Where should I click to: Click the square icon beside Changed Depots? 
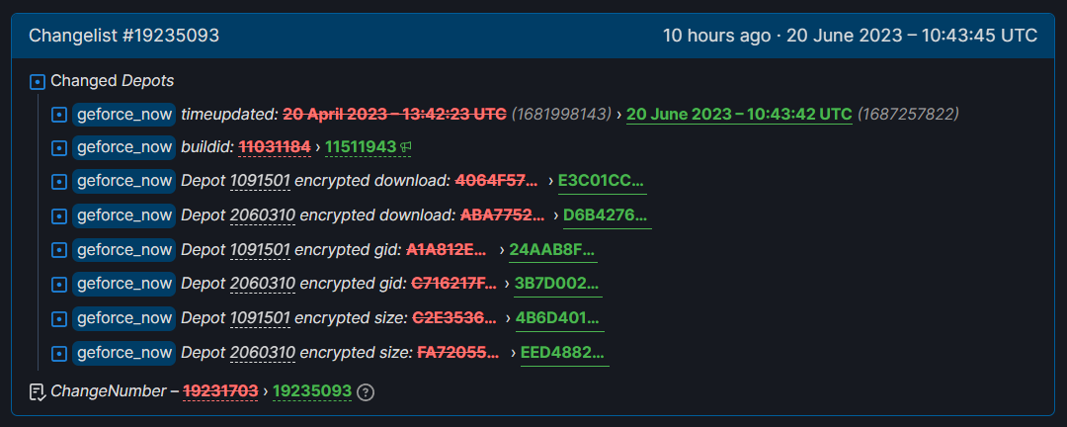click(38, 82)
